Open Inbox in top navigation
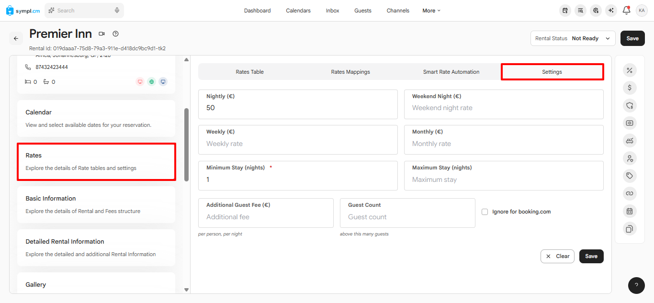Viewport: 654px width, 303px height. tap(333, 11)
